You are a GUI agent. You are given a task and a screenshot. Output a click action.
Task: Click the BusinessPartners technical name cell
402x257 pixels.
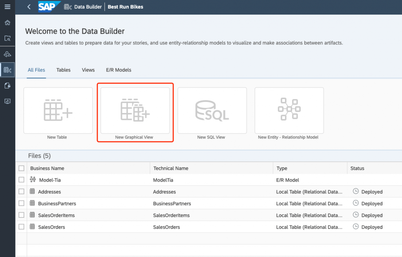point(172,204)
